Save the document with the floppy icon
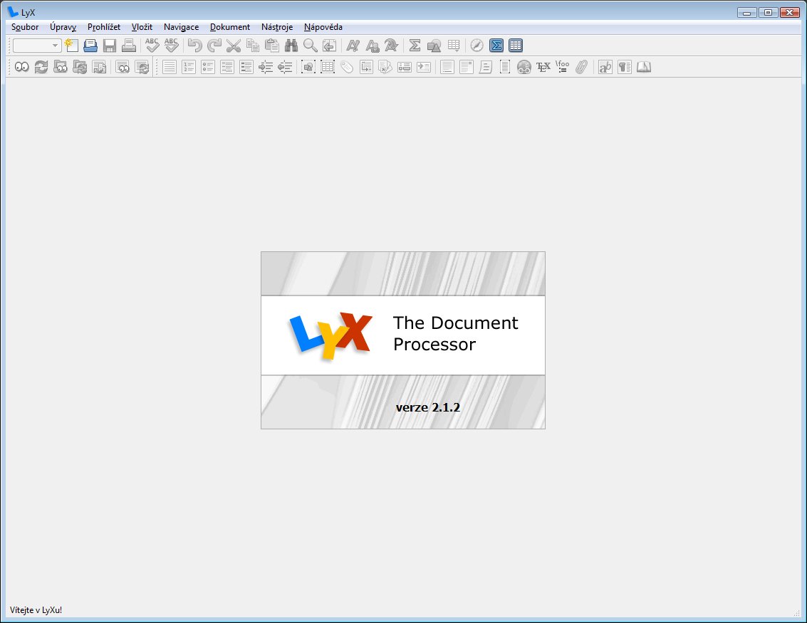The image size is (807, 623). pos(110,46)
